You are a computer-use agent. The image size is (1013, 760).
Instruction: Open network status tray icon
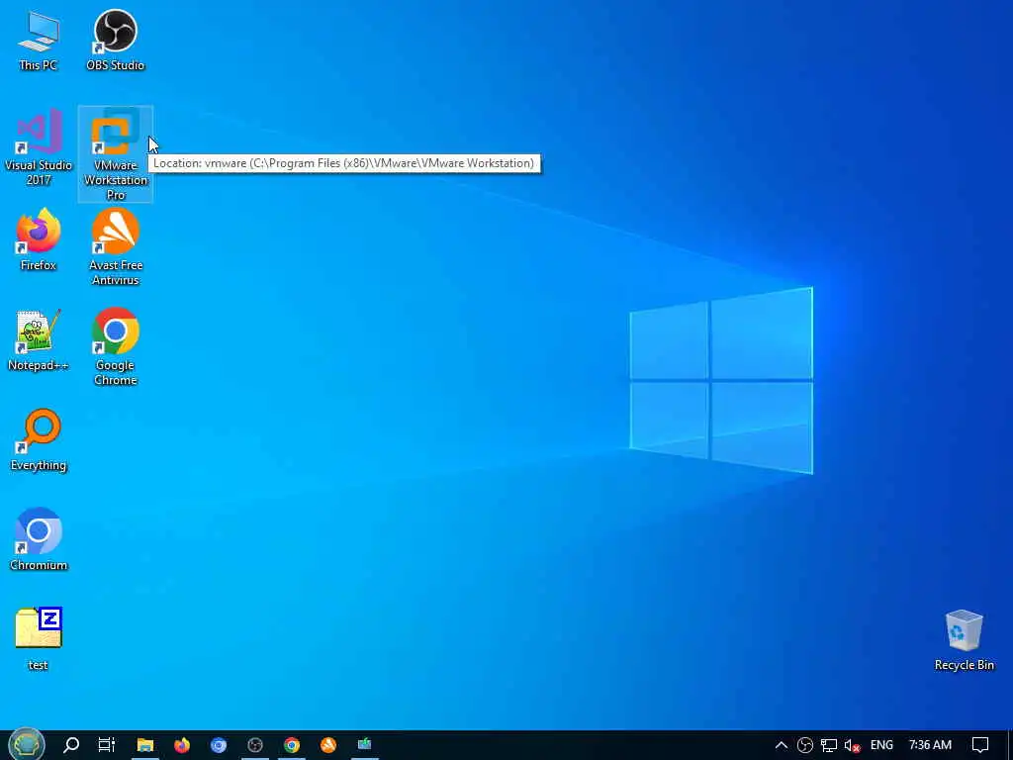click(x=829, y=745)
